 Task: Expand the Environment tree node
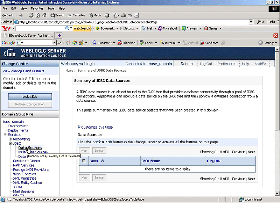point(5,126)
